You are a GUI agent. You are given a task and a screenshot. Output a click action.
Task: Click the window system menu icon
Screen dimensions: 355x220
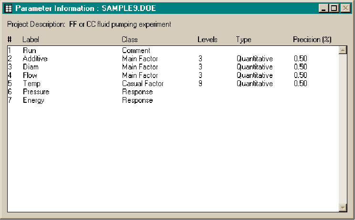pos(9,9)
